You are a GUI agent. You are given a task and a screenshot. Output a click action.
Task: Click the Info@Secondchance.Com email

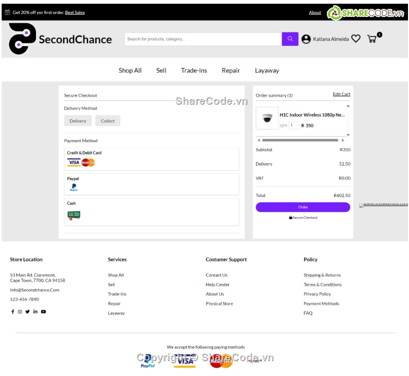34,290
